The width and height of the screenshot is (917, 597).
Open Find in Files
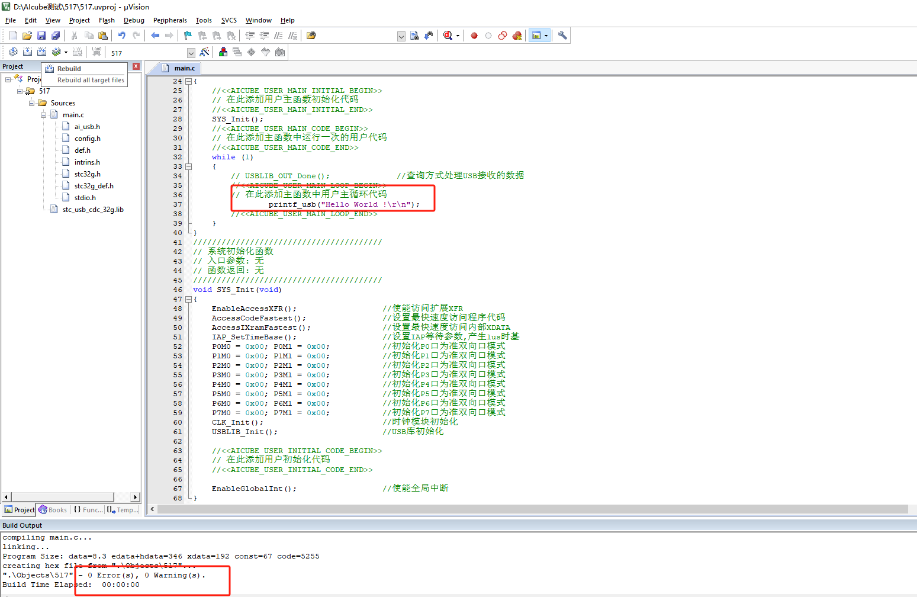(x=311, y=36)
